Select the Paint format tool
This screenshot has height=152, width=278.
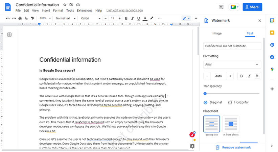point(32,19)
